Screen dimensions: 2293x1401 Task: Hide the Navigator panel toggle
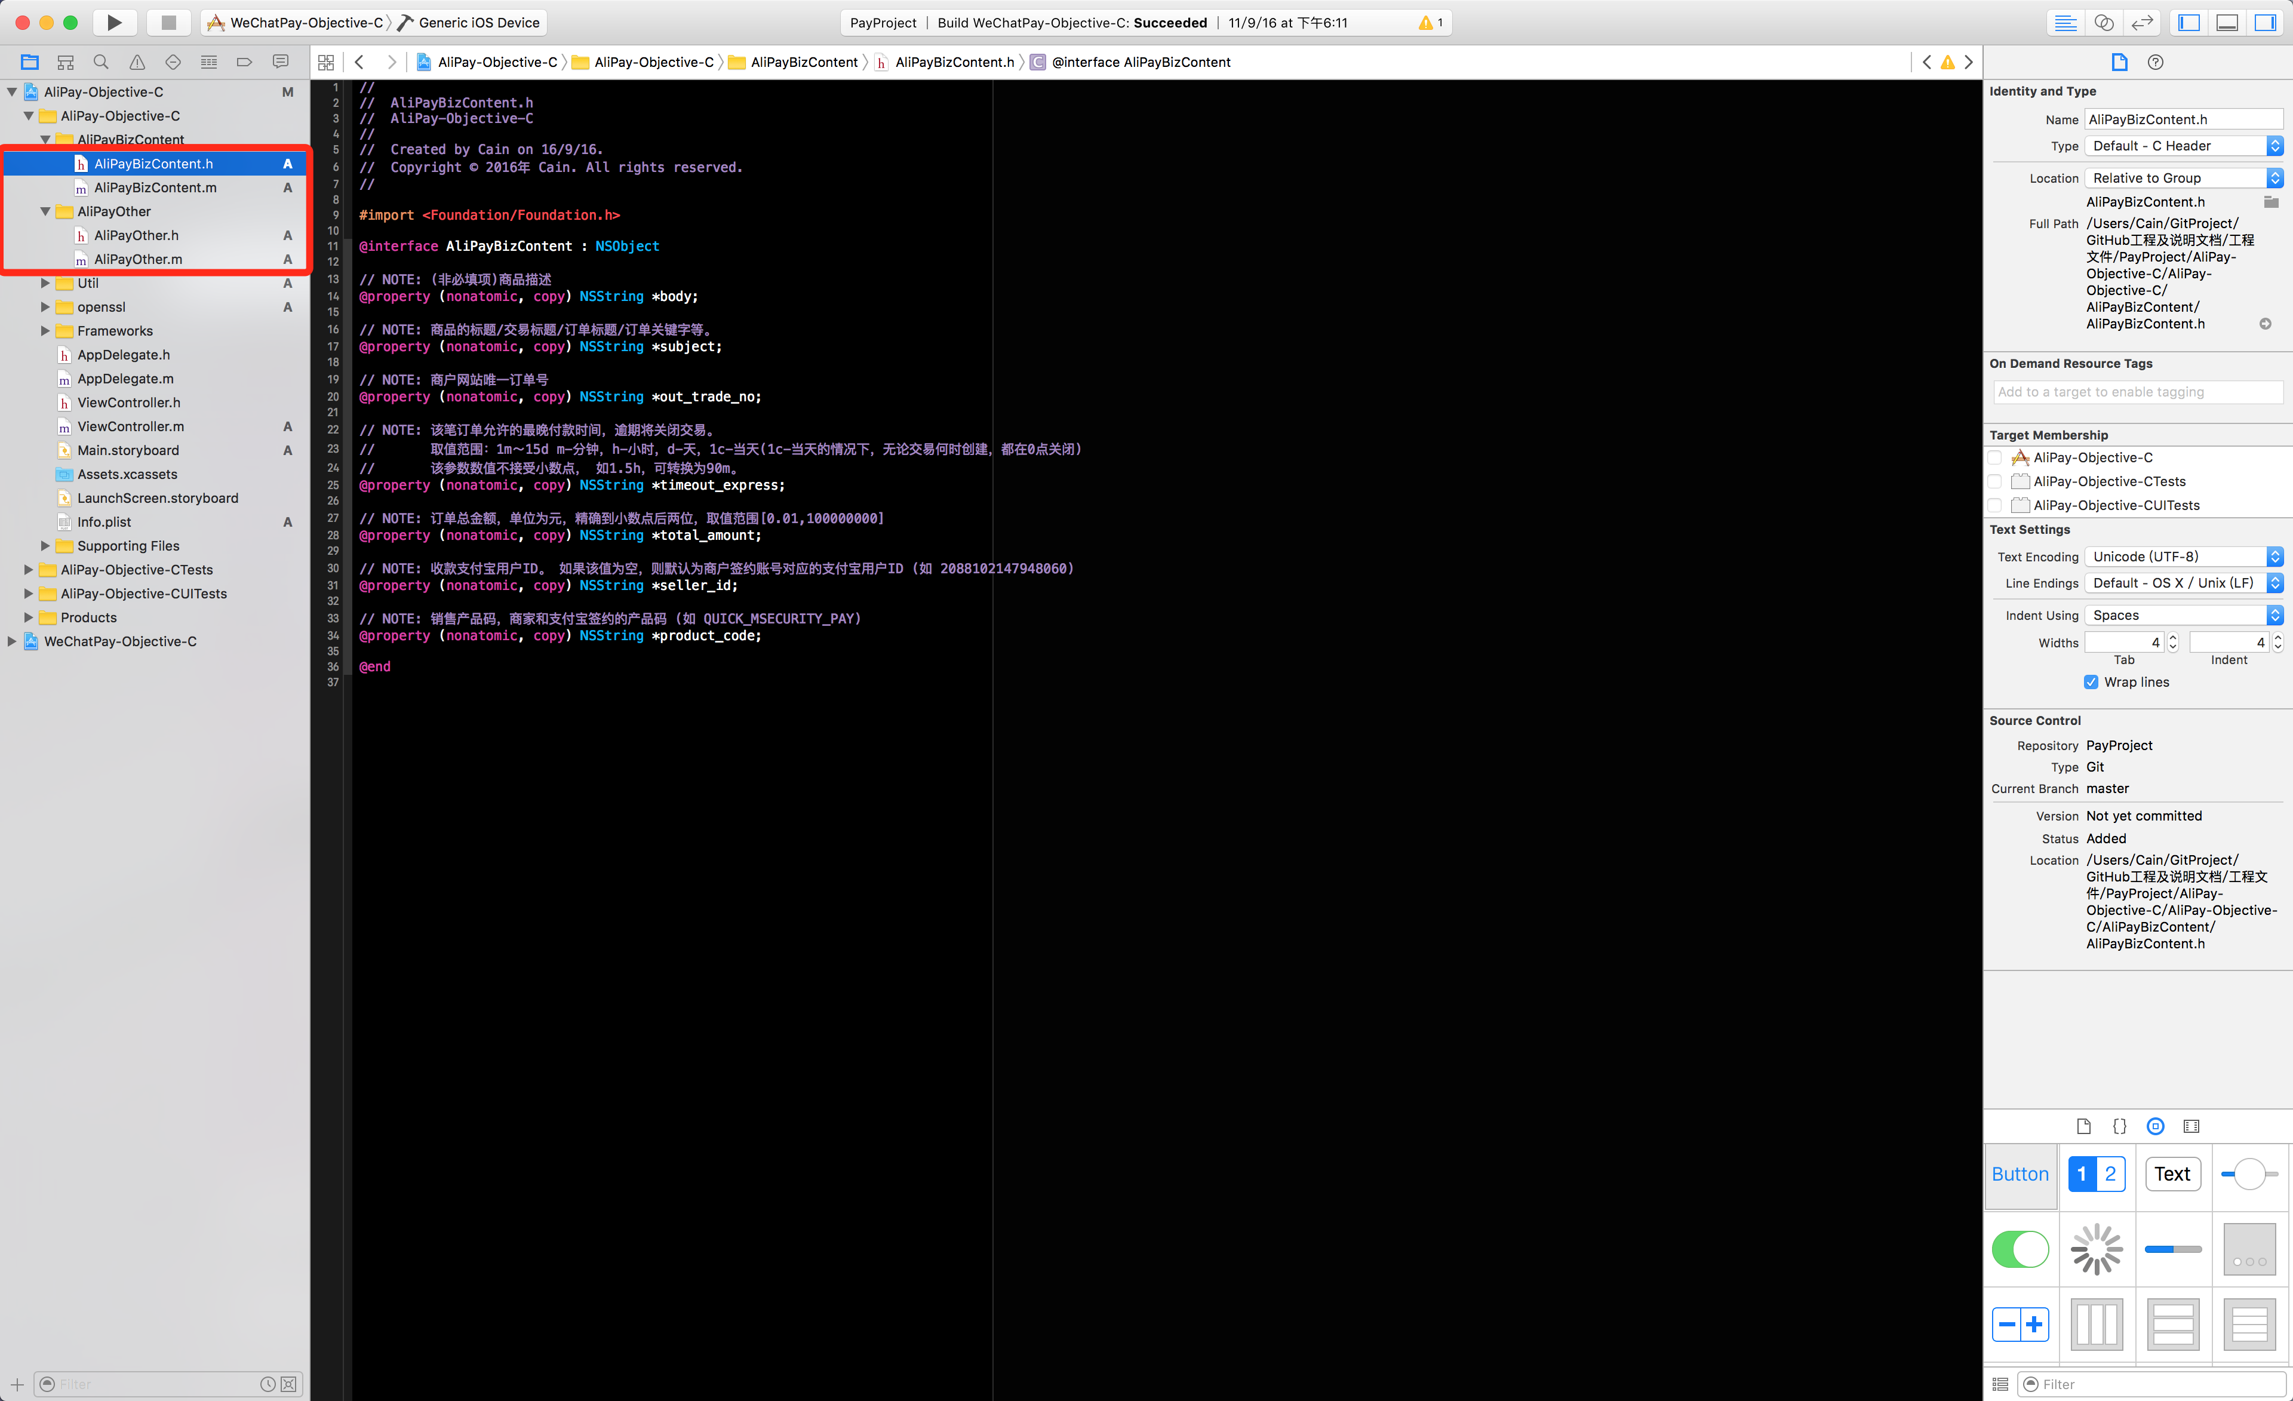[2189, 22]
